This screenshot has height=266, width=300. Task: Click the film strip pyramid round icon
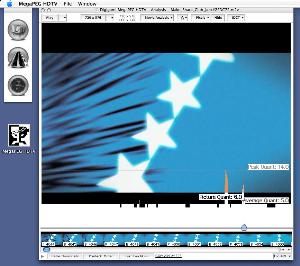click(18, 57)
